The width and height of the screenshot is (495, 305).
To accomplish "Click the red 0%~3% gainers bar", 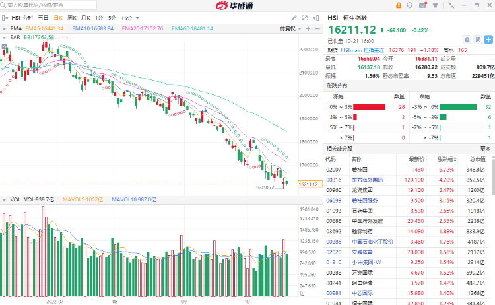I will (x=369, y=107).
